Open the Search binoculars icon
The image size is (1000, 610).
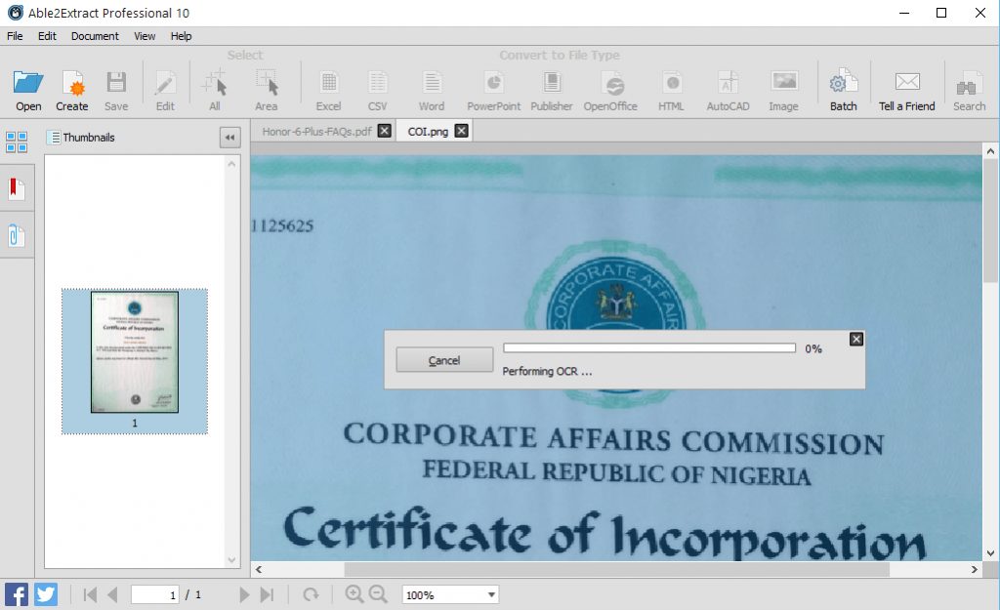coord(969,83)
